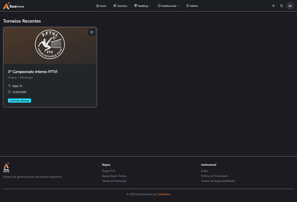The width and height of the screenshot is (297, 202).
Task: Open 3º Campeonato Interno FFTVI title
Action: click(33, 72)
